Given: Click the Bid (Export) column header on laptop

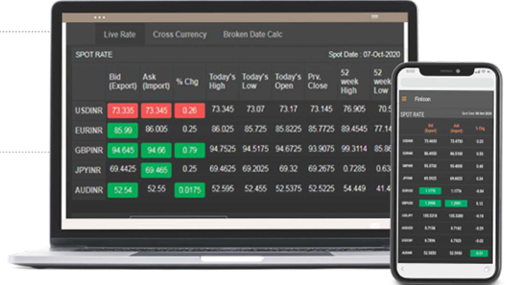Looking at the screenshot, I should click(122, 81).
